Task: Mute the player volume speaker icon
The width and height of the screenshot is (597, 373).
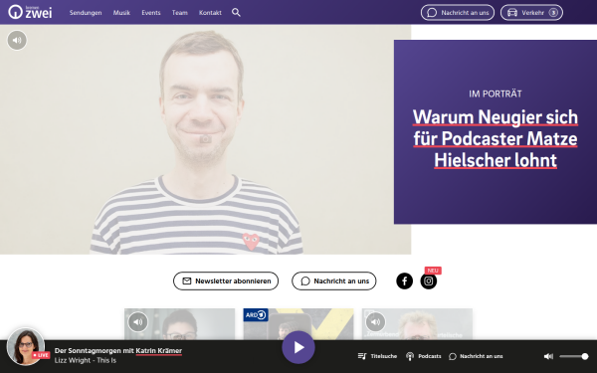Action: (x=548, y=356)
